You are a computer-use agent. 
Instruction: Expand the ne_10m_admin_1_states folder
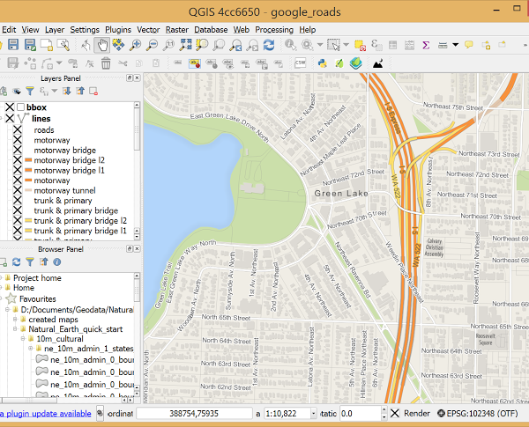point(31,348)
